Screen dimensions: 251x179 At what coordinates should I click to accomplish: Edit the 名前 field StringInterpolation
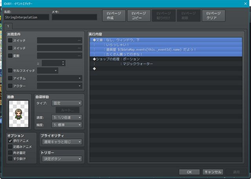coord(26,17)
